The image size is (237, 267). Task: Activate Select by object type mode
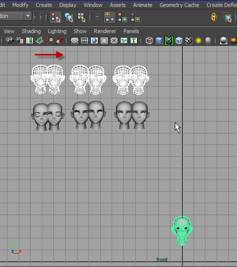69,17
